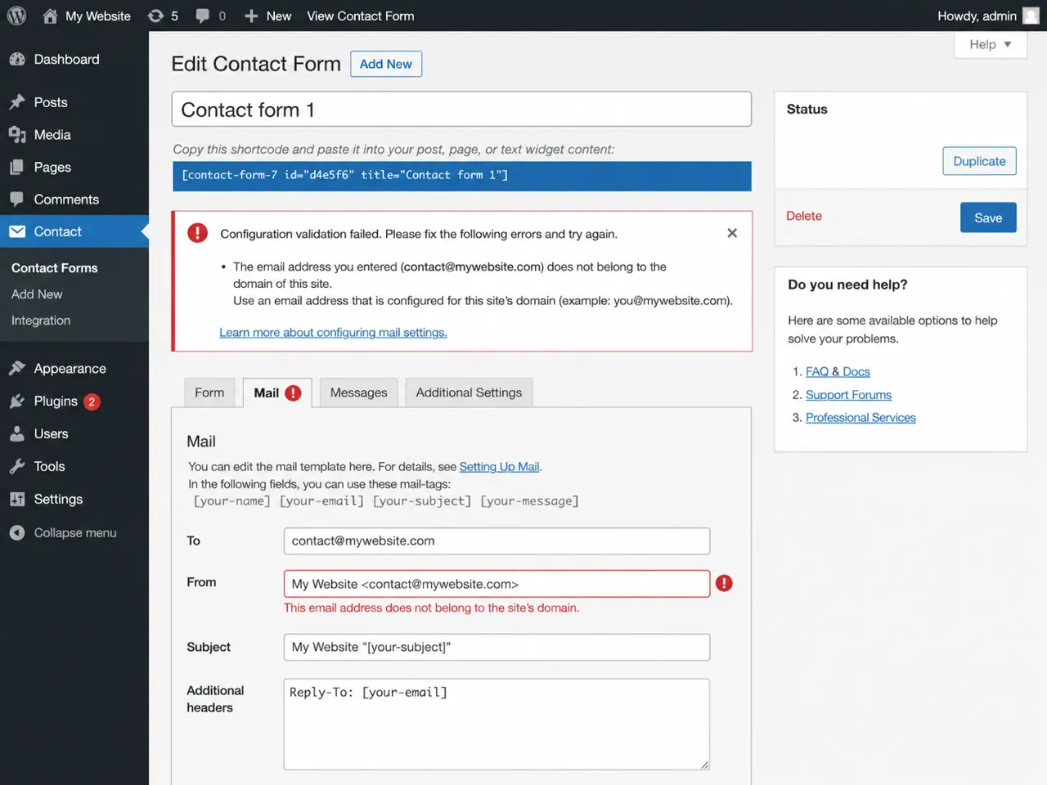Switch to the Messages tab
Image resolution: width=1047 pixels, height=785 pixels.
click(358, 392)
